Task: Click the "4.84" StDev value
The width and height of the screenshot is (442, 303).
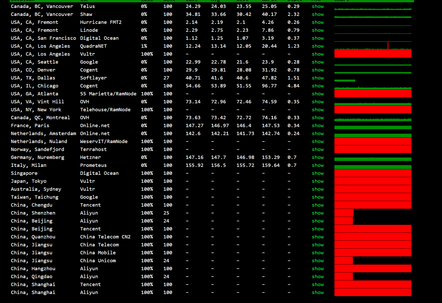Action: pos(293,86)
